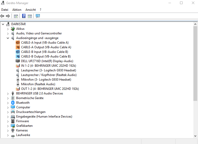Minimize the Geräte-Manager window
Viewport: 198px width, 144px height.
click(x=170, y=3)
